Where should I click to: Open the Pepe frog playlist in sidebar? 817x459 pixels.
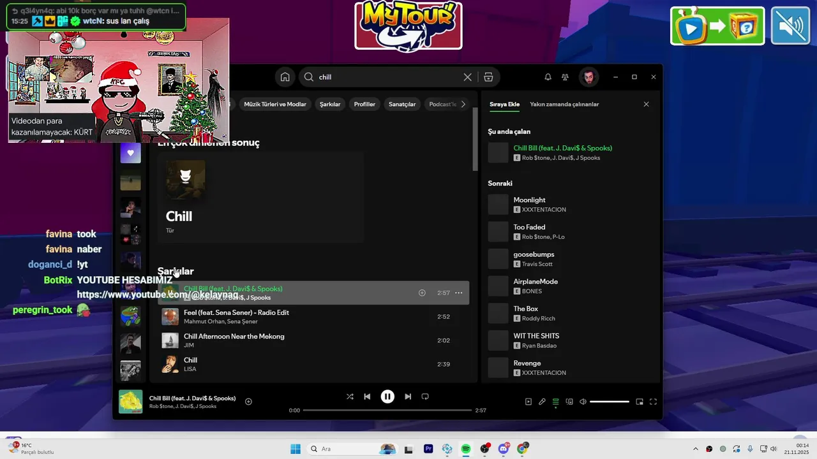130,316
